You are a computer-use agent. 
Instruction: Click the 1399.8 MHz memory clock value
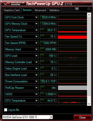click(48, 24)
